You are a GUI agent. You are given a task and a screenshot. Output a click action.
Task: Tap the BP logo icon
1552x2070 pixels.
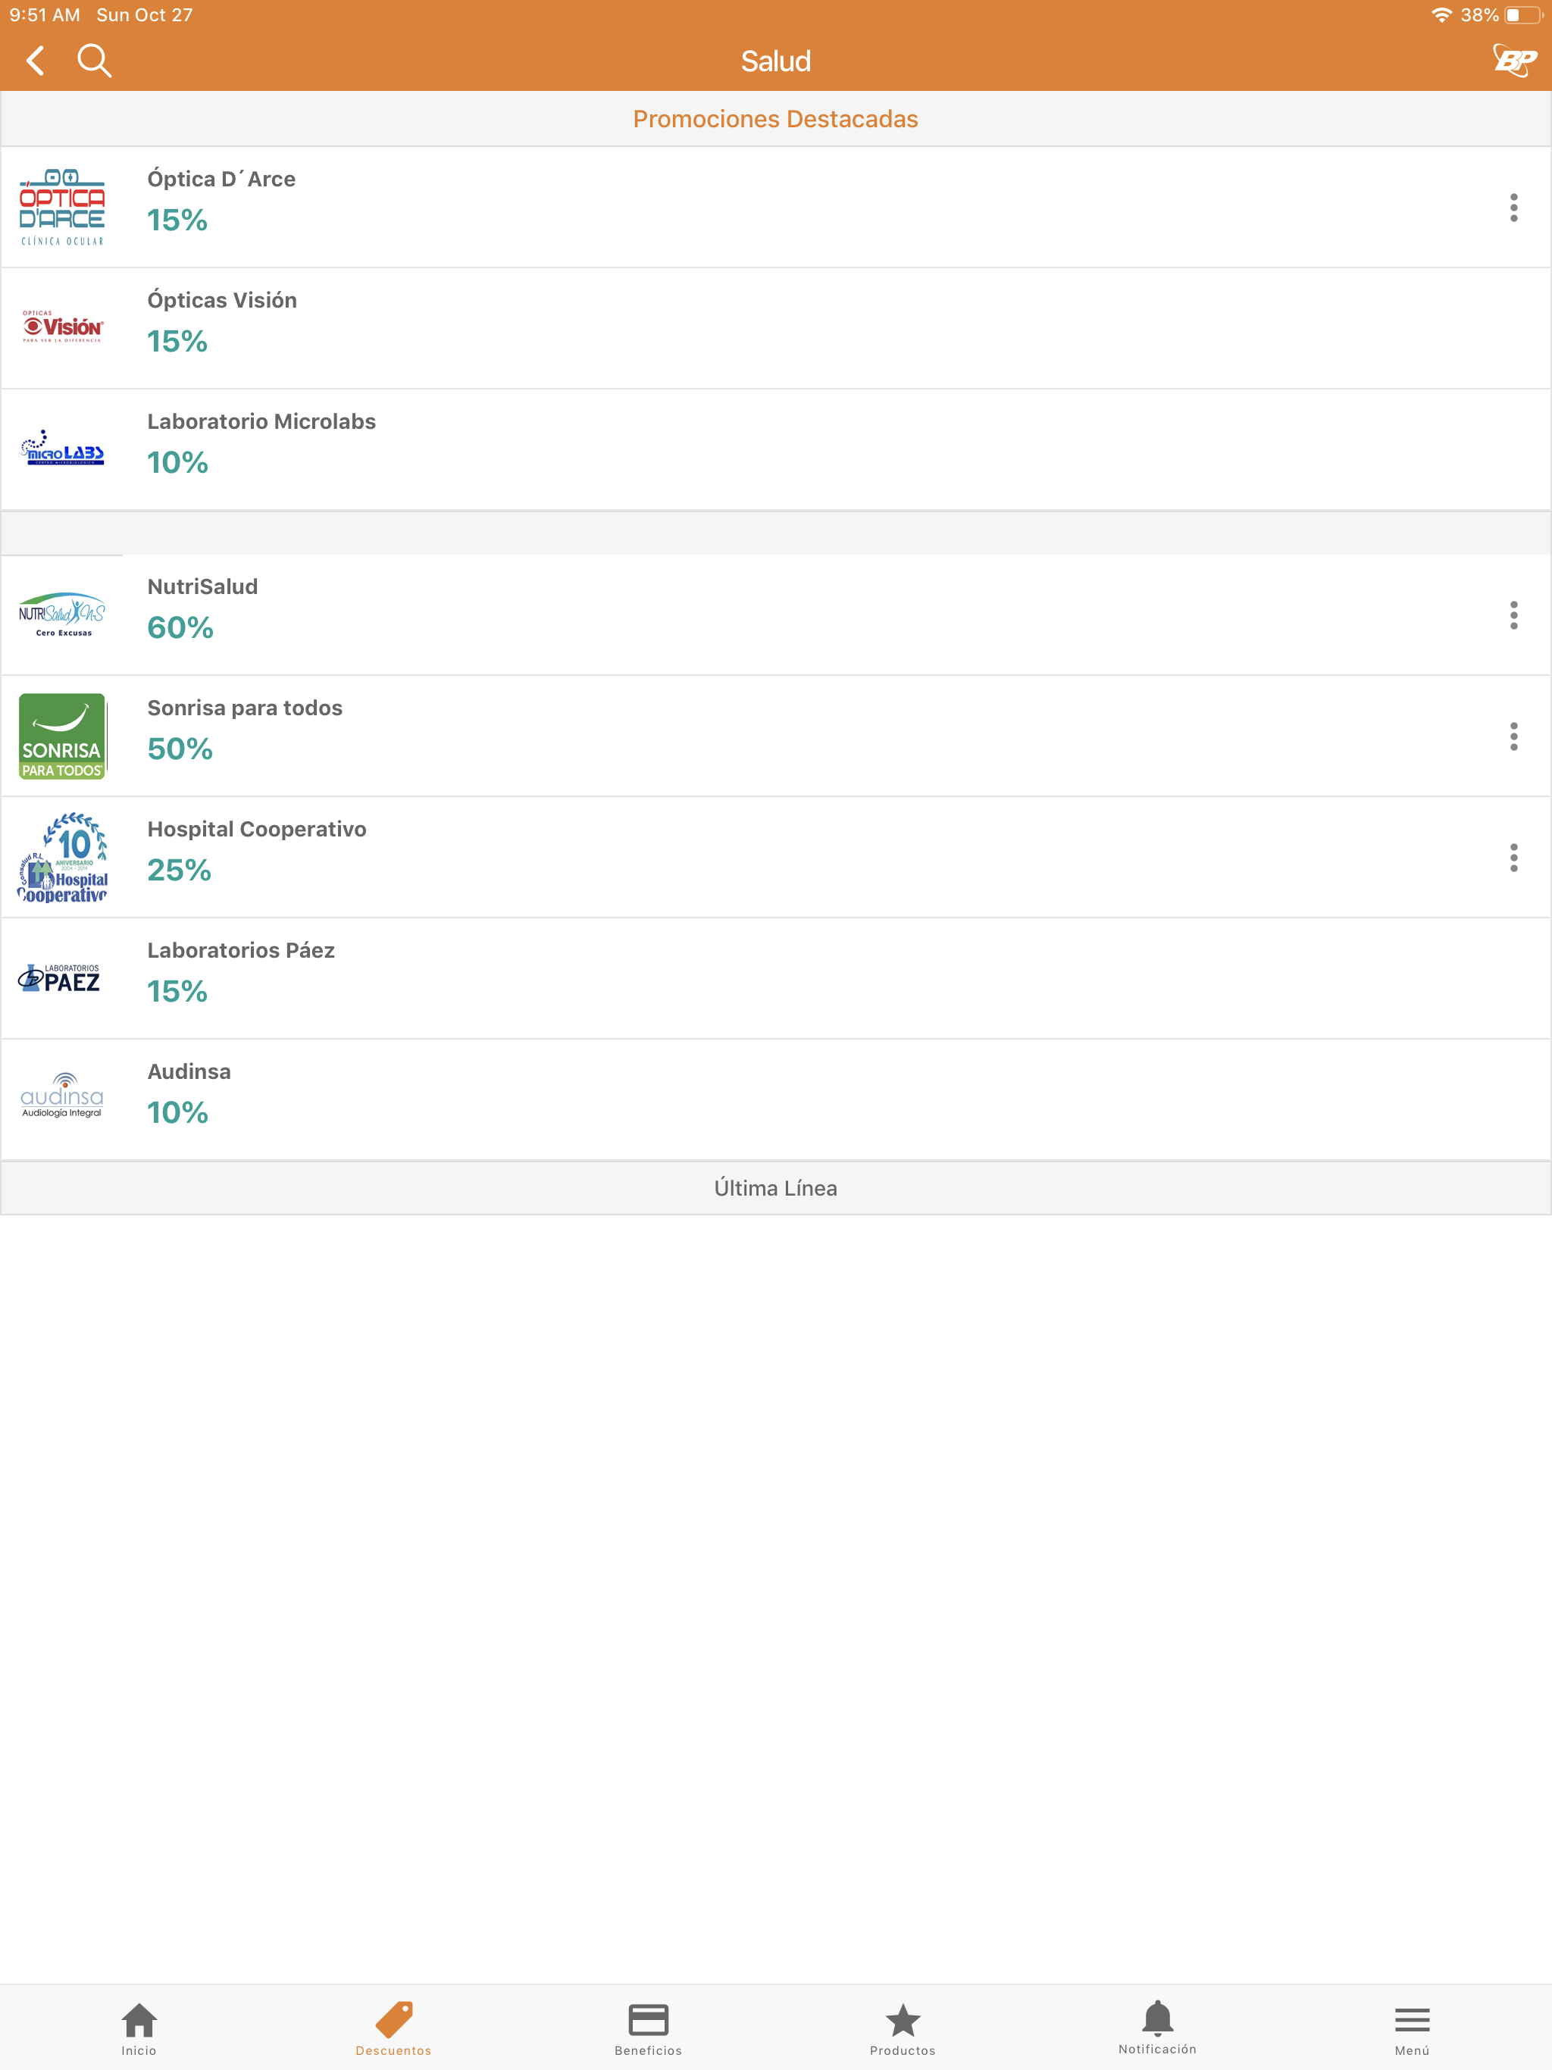pos(1513,61)
